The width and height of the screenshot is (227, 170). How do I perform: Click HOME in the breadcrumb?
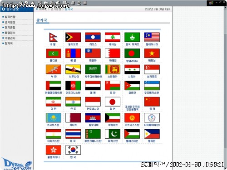43,9
